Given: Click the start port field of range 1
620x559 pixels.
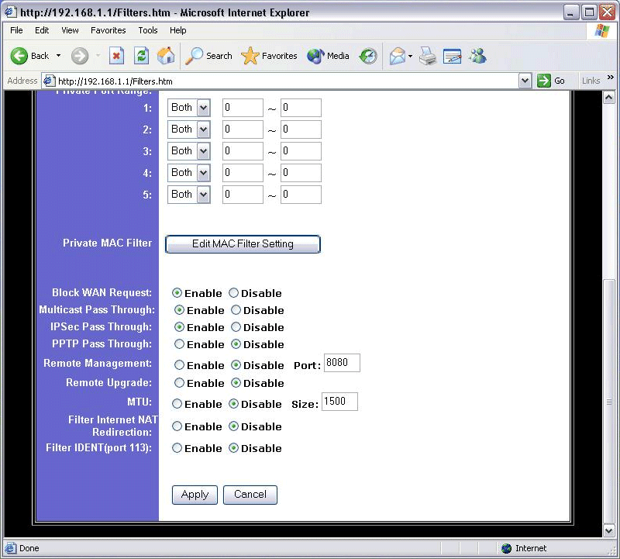Looking at the screenshot, I should pos(243,108).
